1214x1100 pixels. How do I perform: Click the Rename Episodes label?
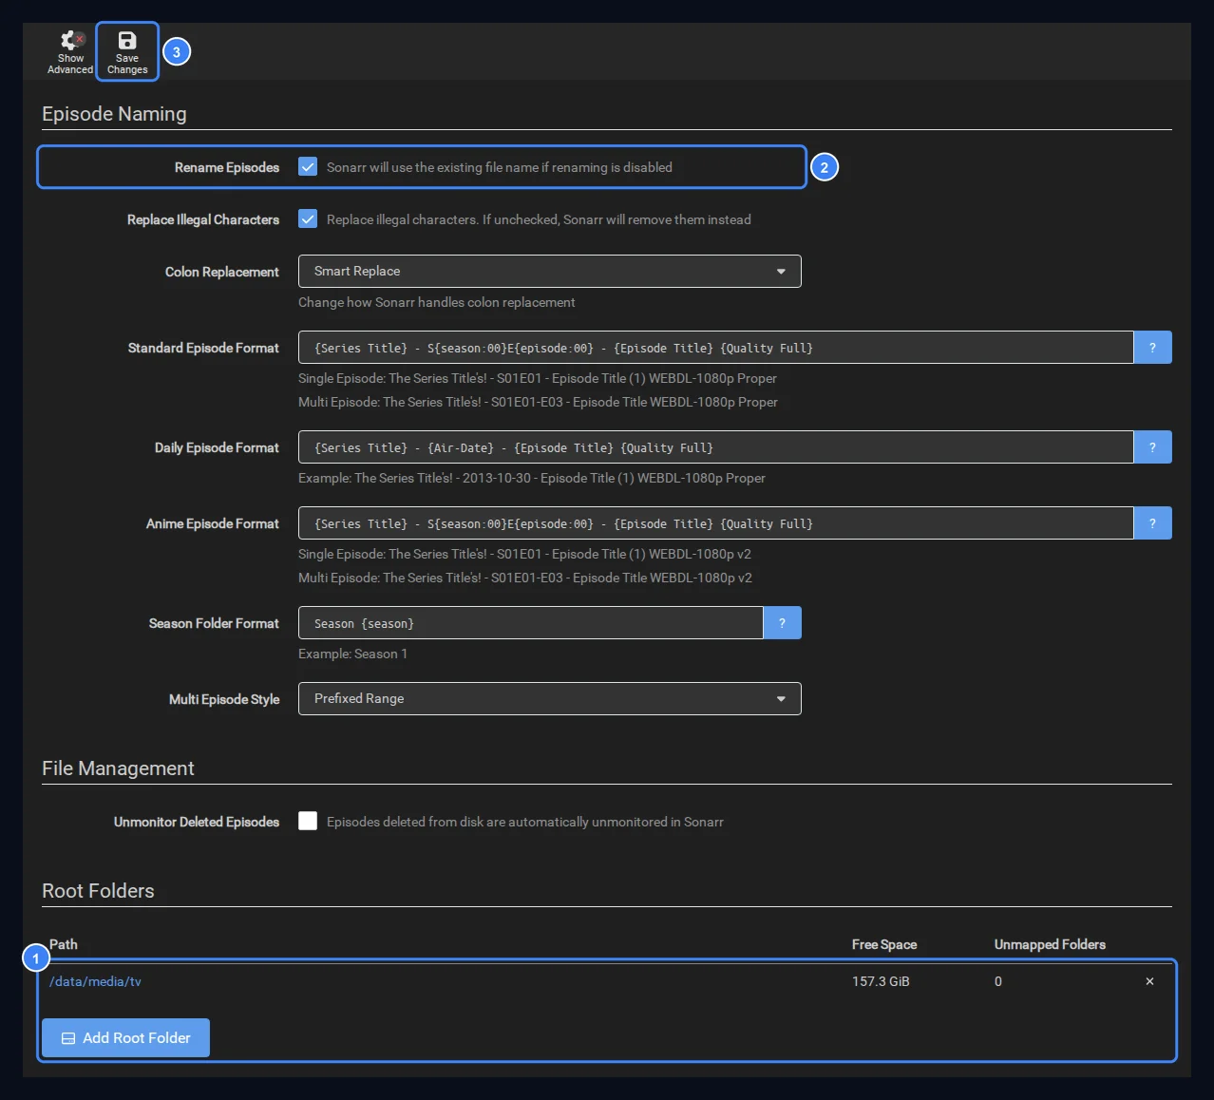227,167
